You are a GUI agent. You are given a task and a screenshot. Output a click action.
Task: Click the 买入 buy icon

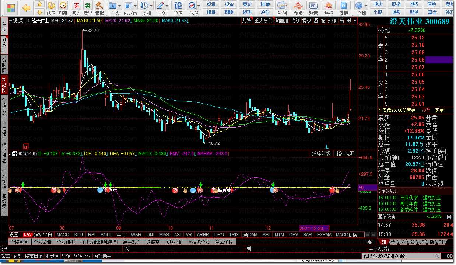(76, 6)
